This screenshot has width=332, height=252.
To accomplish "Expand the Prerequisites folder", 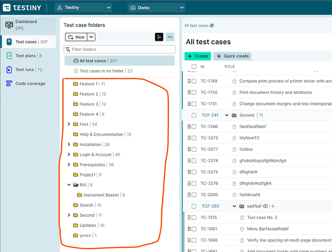I will point(69,165).
